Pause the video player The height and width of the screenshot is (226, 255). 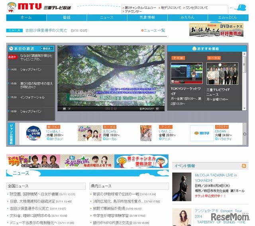tap(65, 109)
